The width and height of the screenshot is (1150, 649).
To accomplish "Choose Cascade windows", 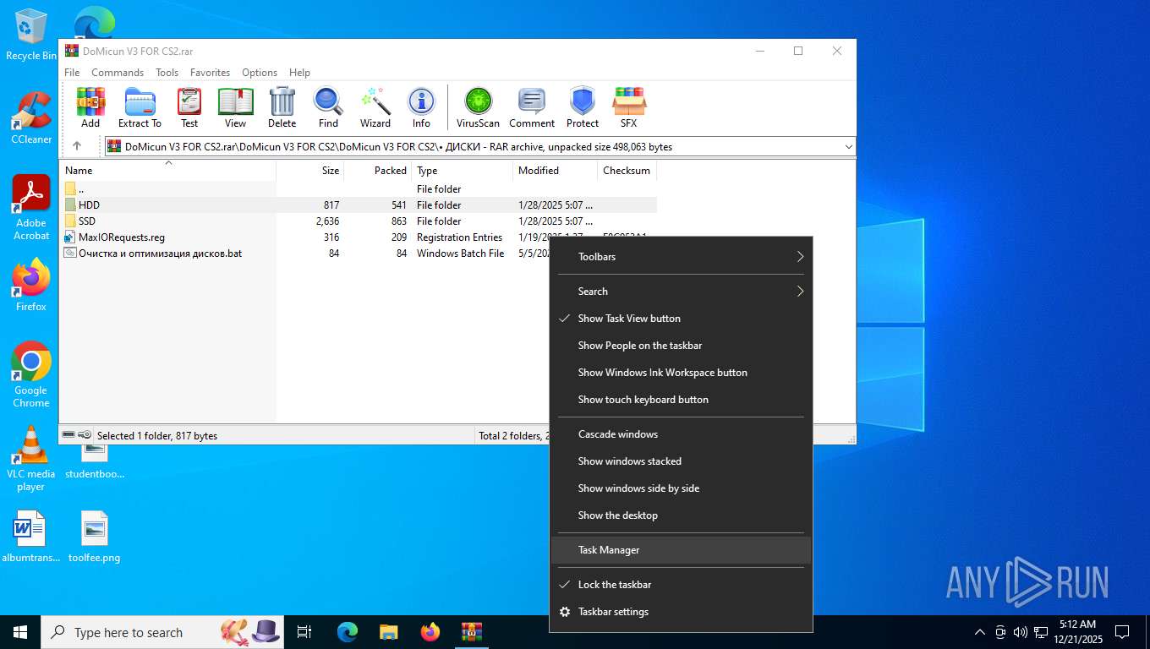I will 681,434.
